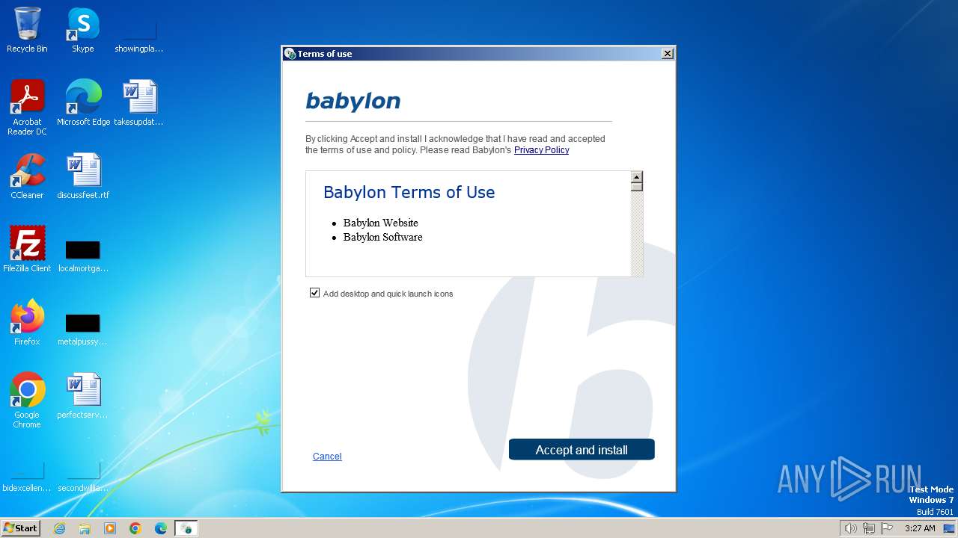
Task: Close the Terms of use dialog
Action: pyautogui.click(x=668, y=53)
